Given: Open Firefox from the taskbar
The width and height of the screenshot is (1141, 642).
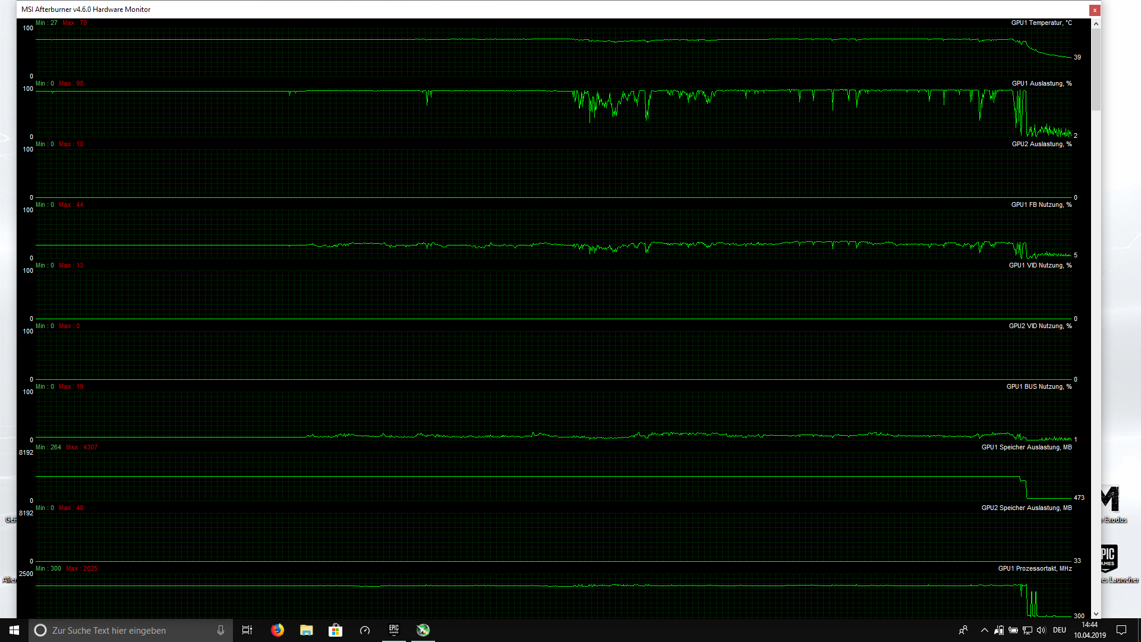Looking at the screenshot, I should click(x=278, y=630).
